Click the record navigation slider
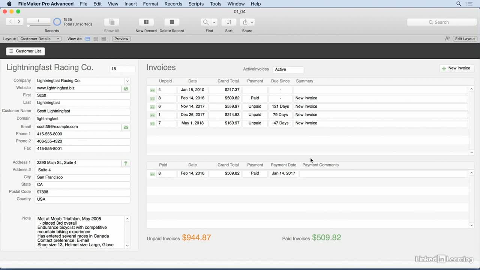The width and height of the screenshot is (480, 270). (x=39, y=25)
